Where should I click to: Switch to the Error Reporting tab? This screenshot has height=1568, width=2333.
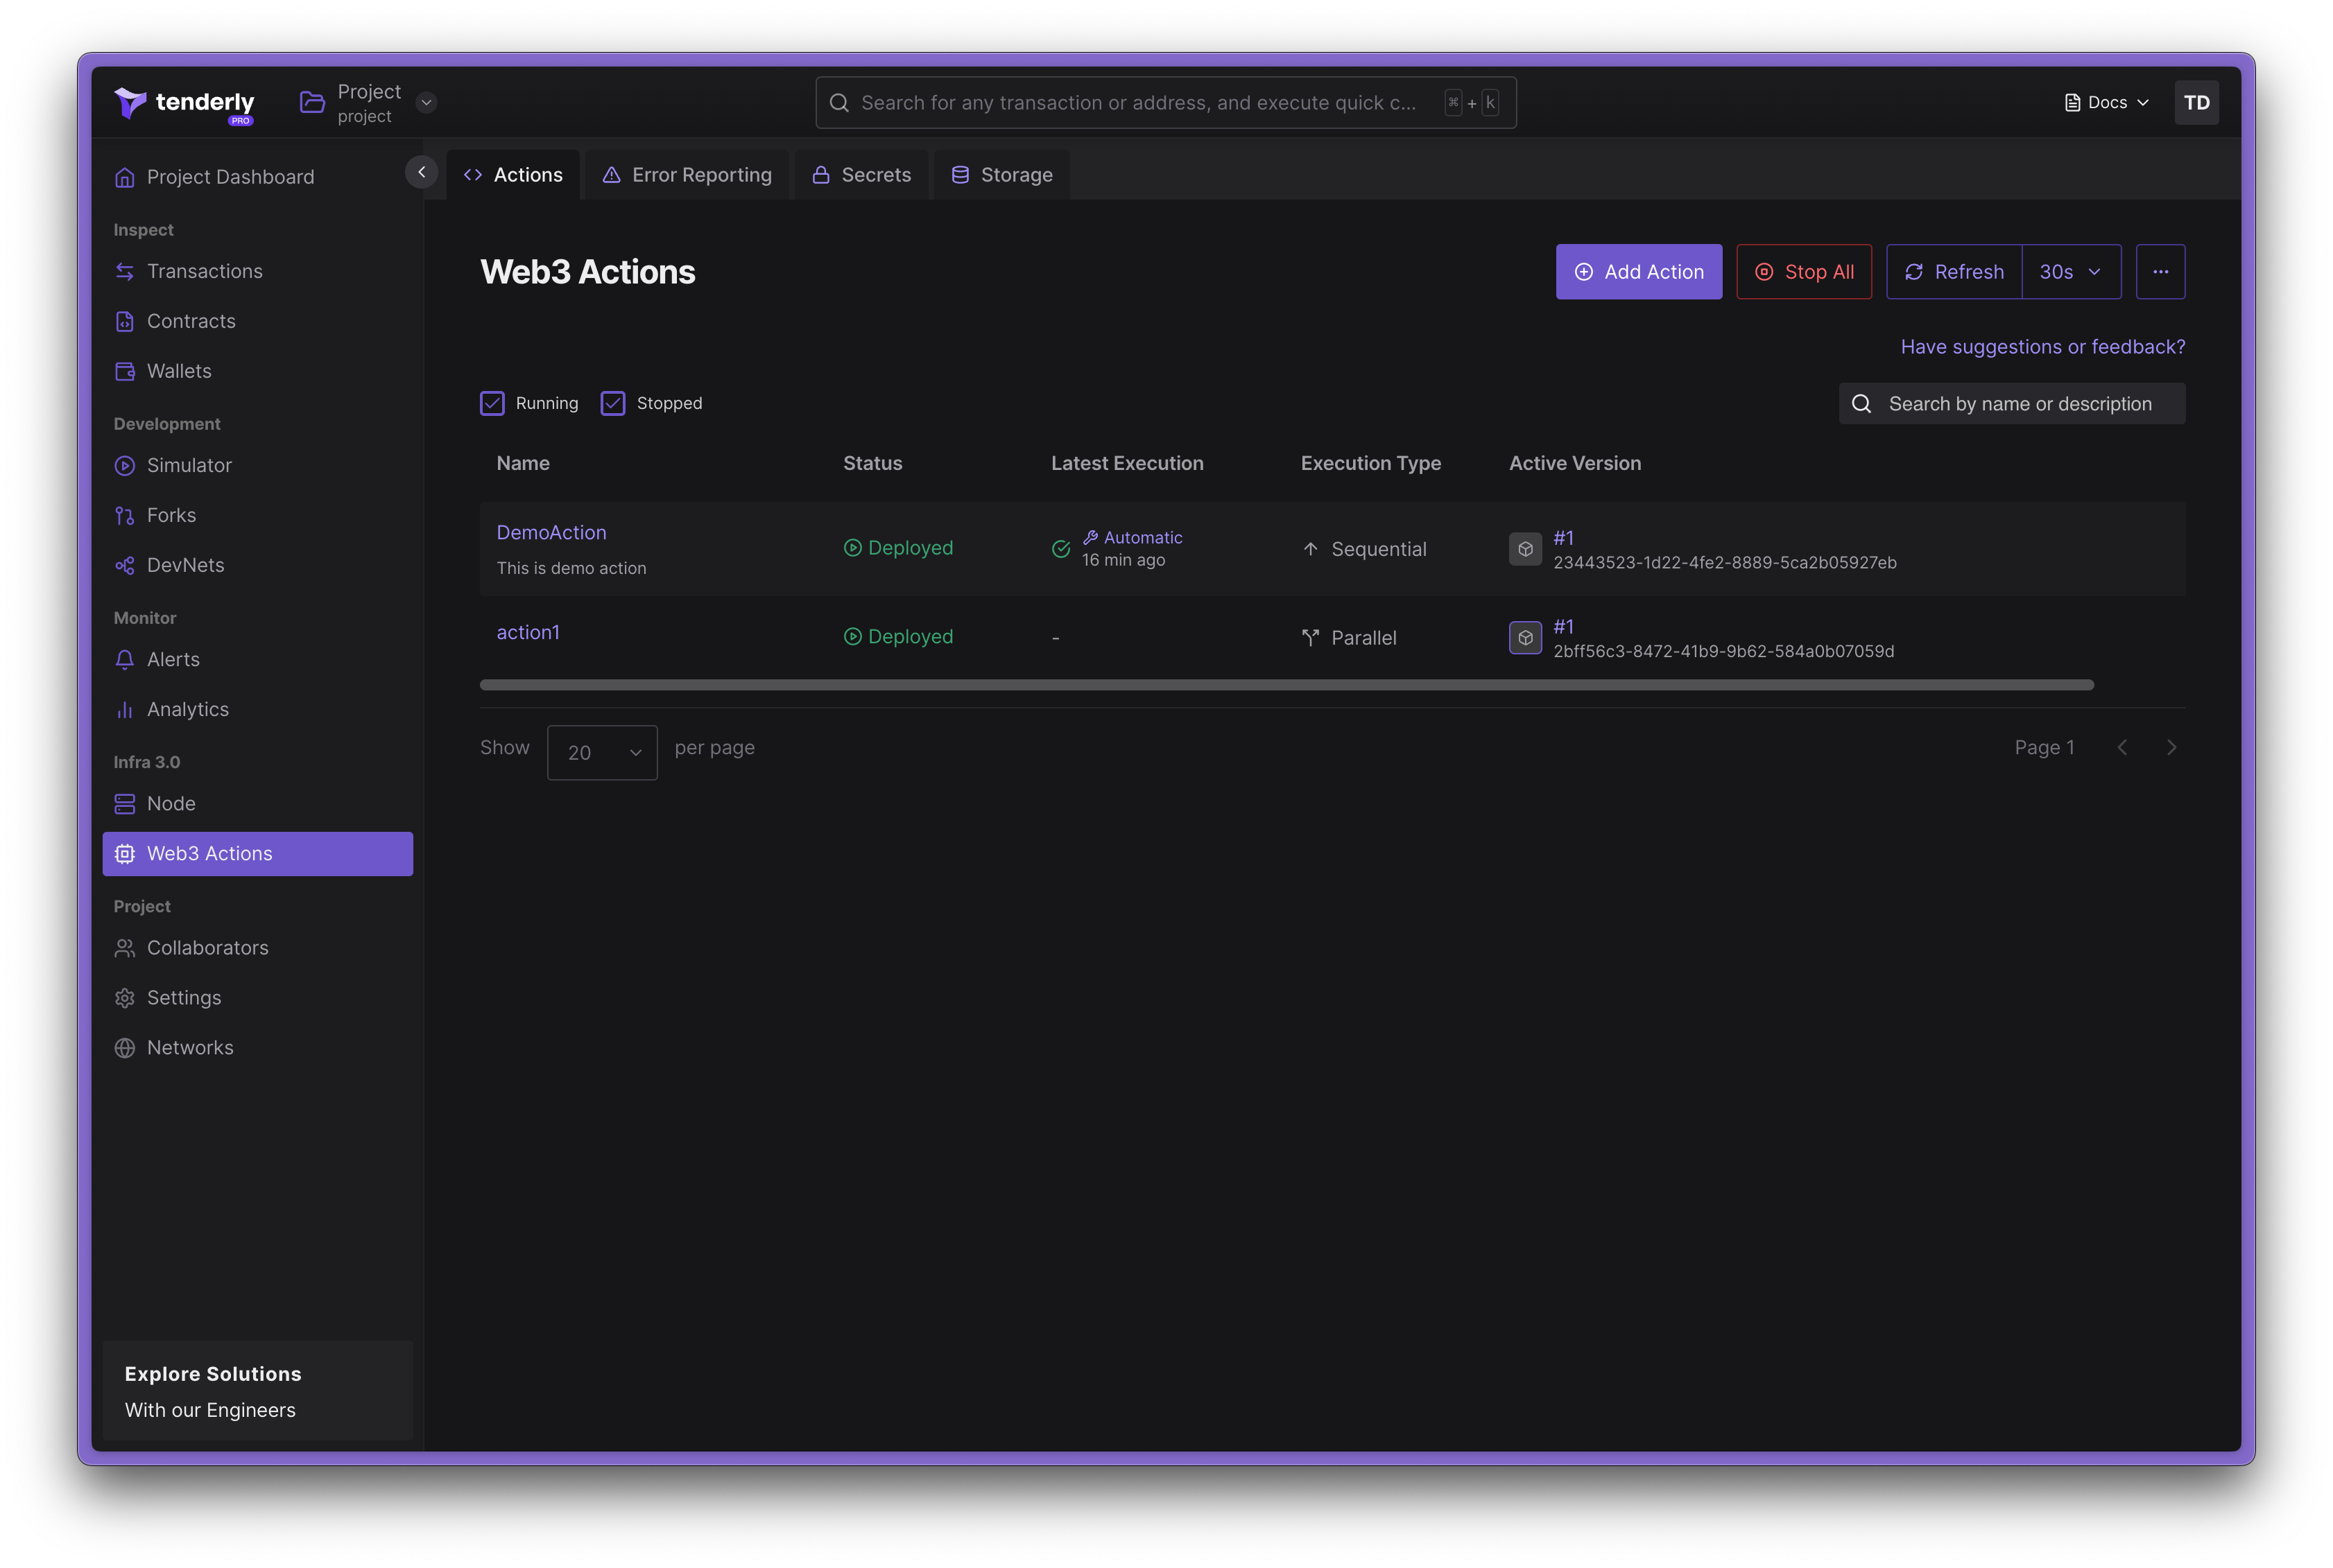pyautogui.click(x=687, y=175)
